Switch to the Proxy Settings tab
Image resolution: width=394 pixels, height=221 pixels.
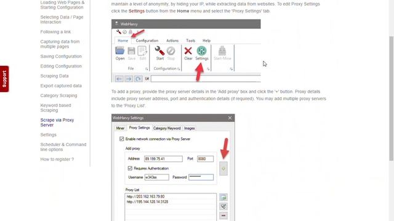139,128
